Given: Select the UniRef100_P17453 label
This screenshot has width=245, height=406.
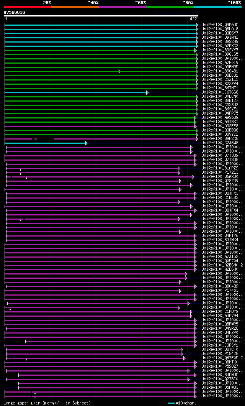Looking at the screenshot, I should (220, 291).
